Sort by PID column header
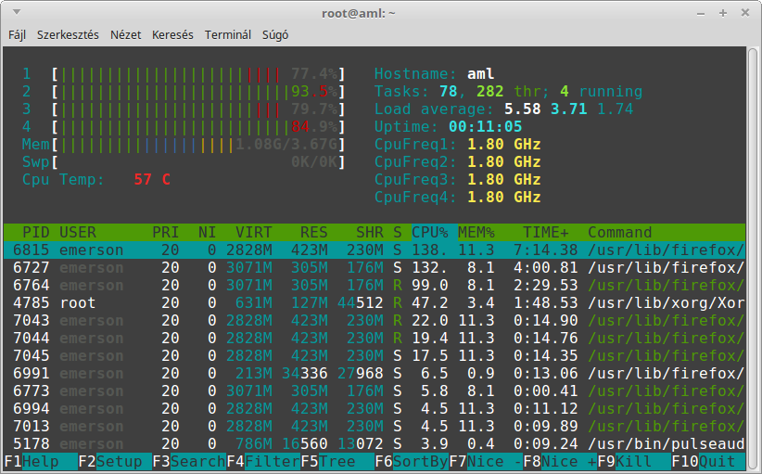 [x=35, y=233]
